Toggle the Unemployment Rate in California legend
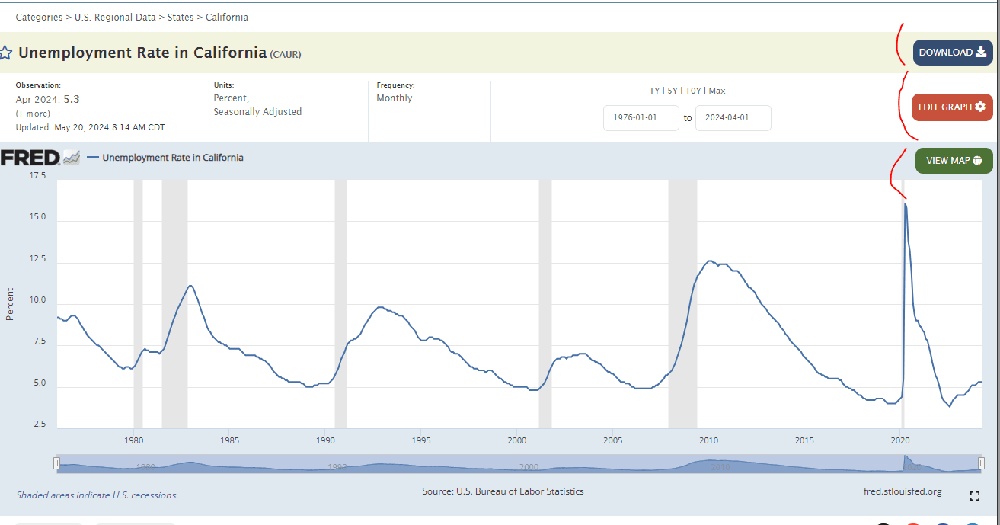The width and height of the screenshot is (1000, 525). [172, 158]
